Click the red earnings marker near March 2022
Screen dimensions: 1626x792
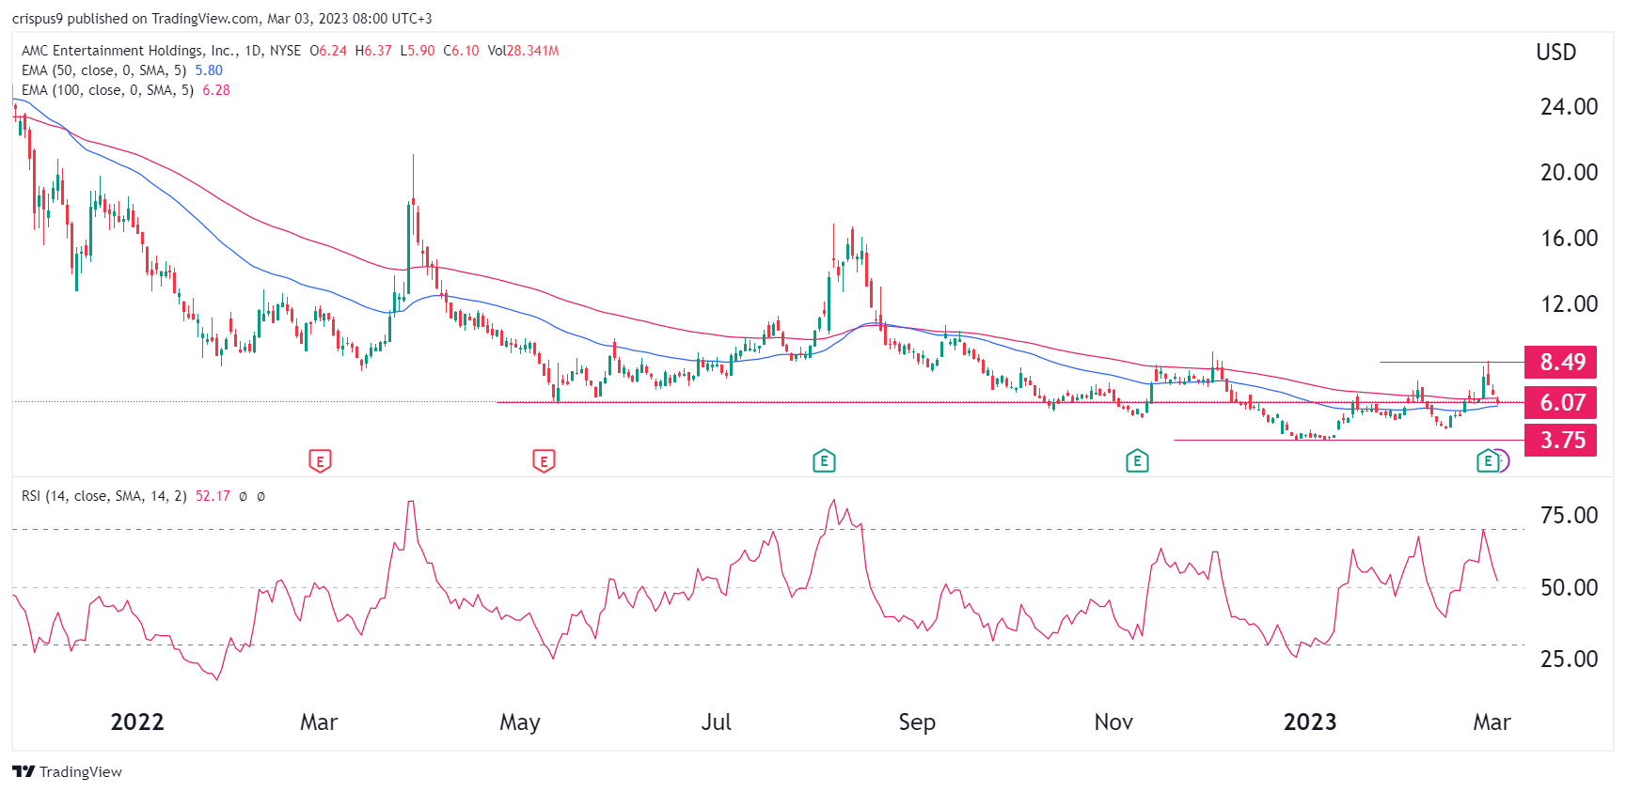pyautogui.click(x=320, y=461)
